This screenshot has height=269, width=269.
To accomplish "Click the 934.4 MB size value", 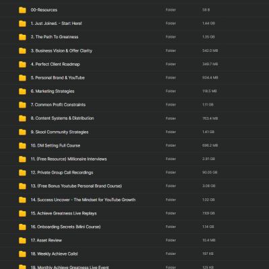I will click(210, 77).
